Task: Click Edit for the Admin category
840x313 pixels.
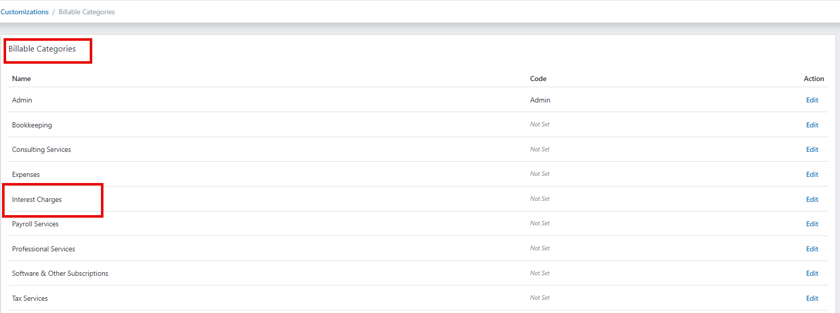Action: [812, 100]
